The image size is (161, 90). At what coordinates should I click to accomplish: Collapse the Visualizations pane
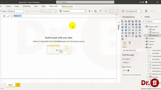(x=141, y=17)
